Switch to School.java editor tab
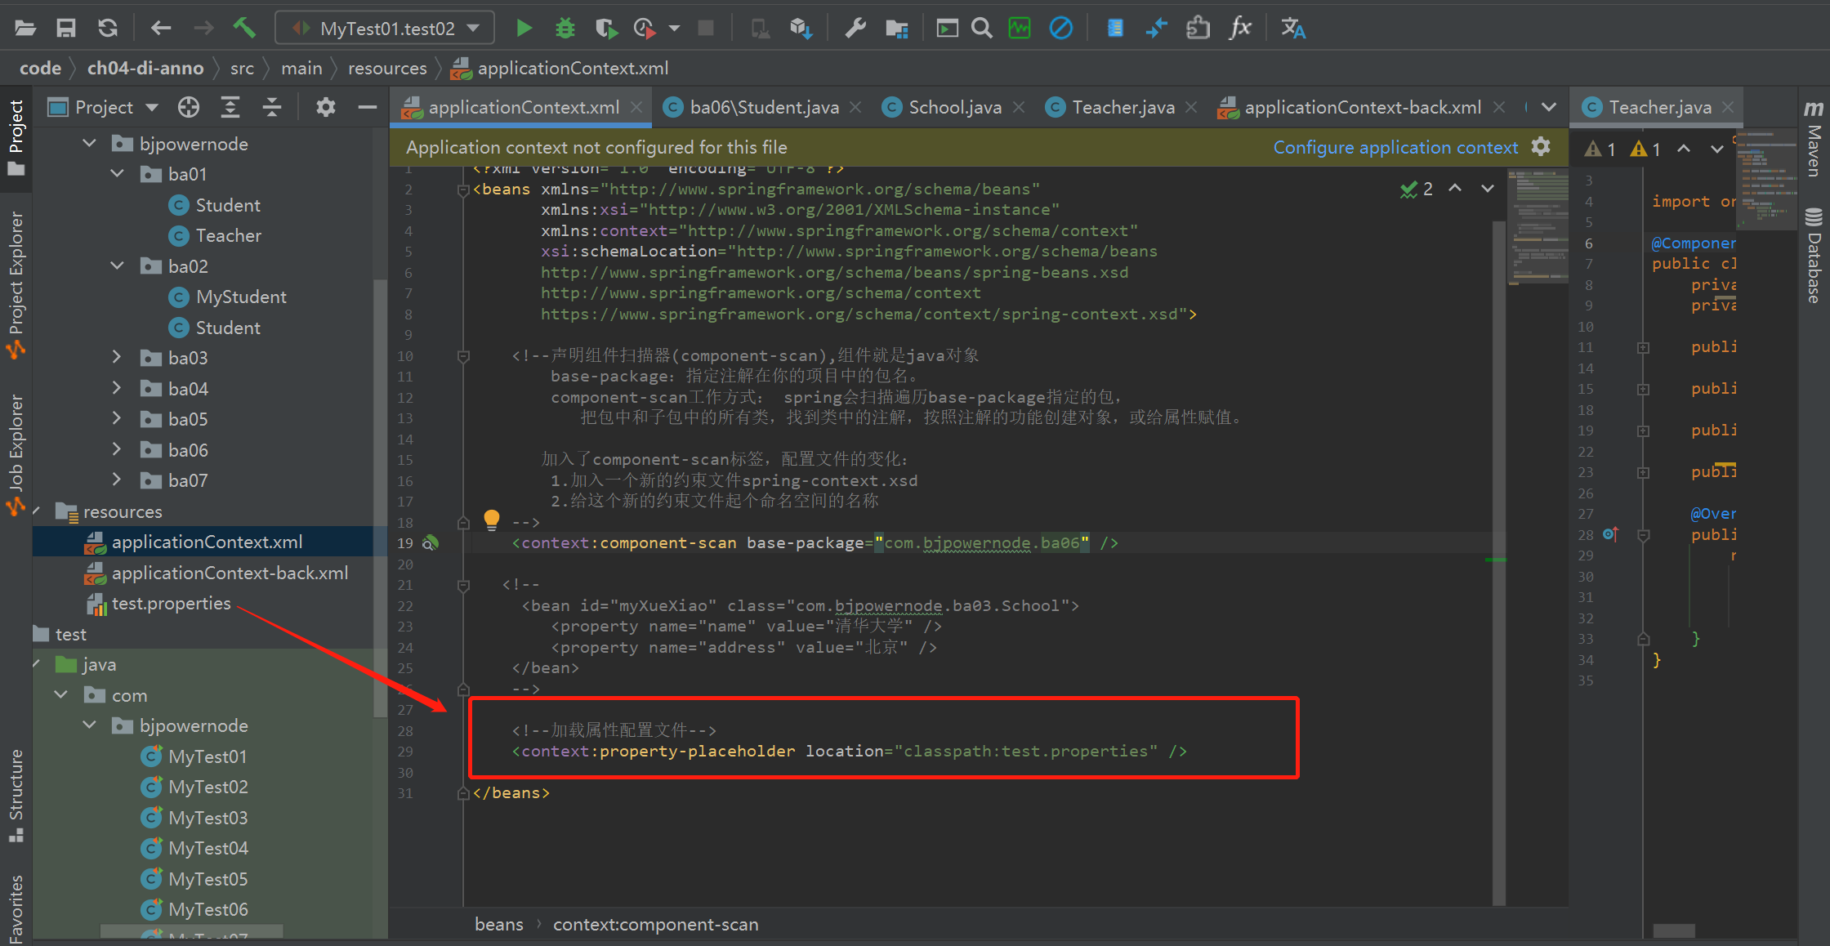 pyautogui.click(x=953, y=107)
